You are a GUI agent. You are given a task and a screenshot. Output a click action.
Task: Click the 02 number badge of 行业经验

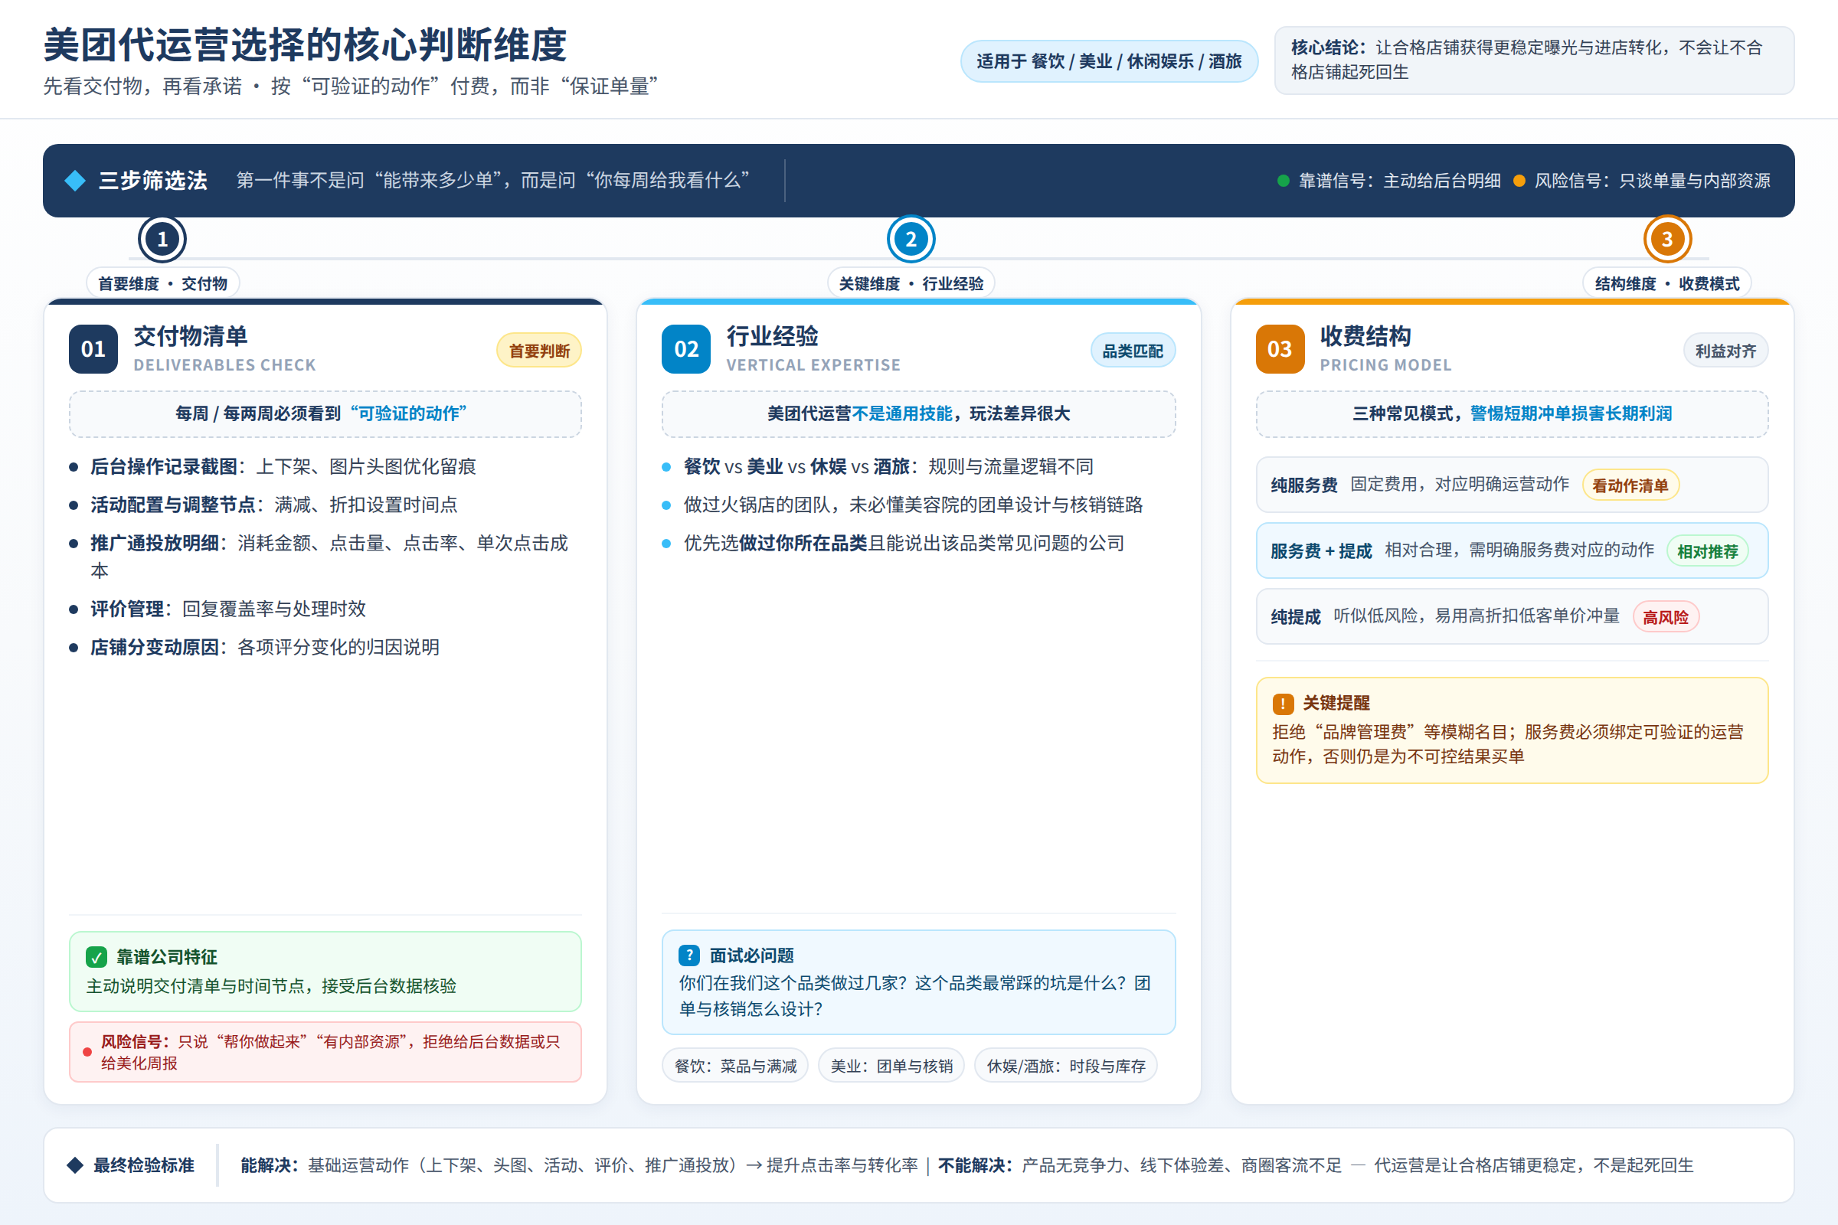[686, 348]
